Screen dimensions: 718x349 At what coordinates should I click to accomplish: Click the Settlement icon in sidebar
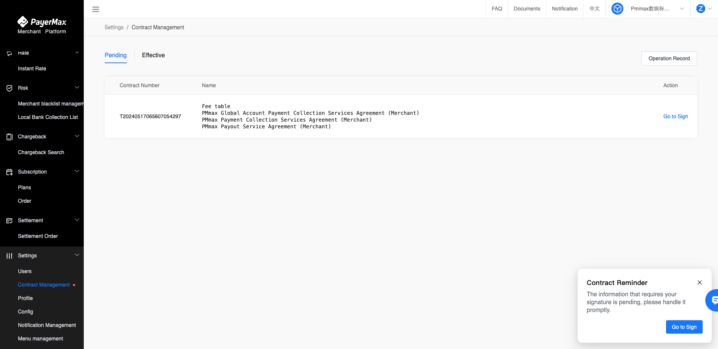9,221
